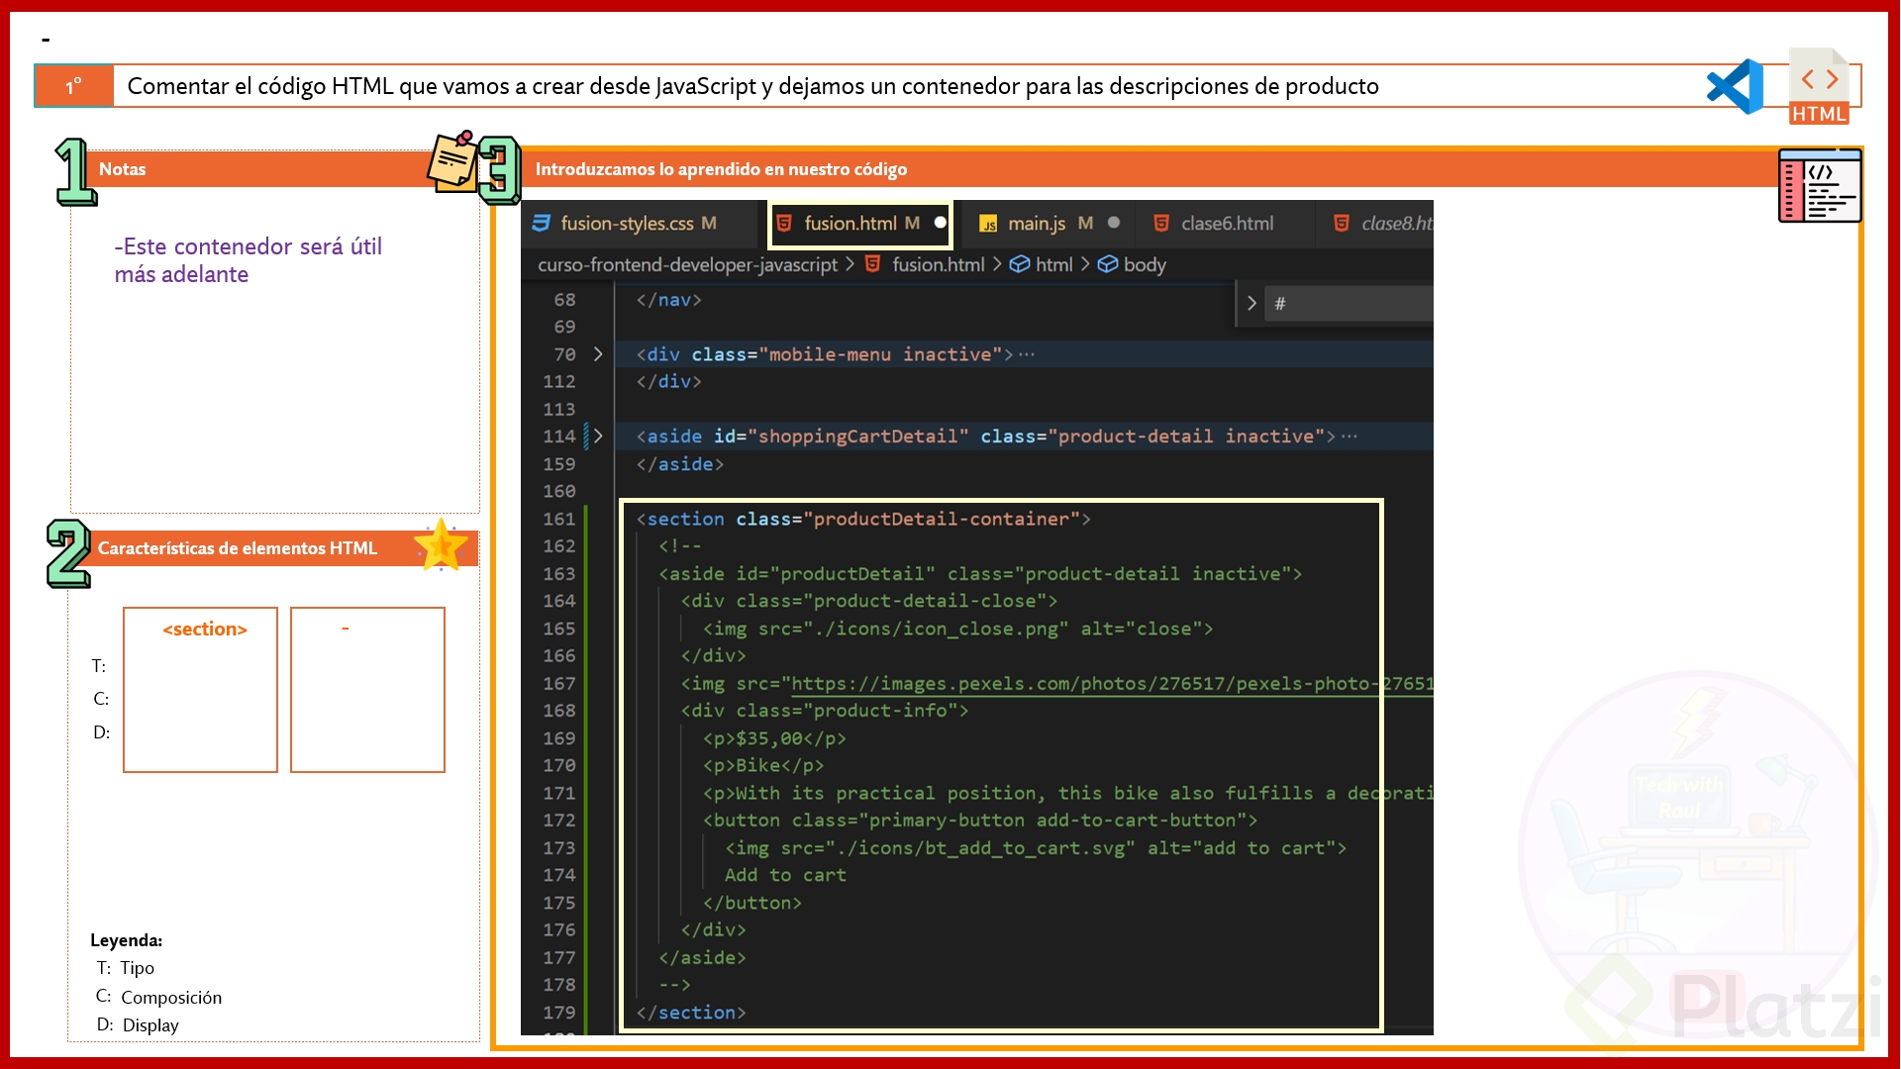
Task: Click the sticky notes icon by Notas
Action: point(452,160)
